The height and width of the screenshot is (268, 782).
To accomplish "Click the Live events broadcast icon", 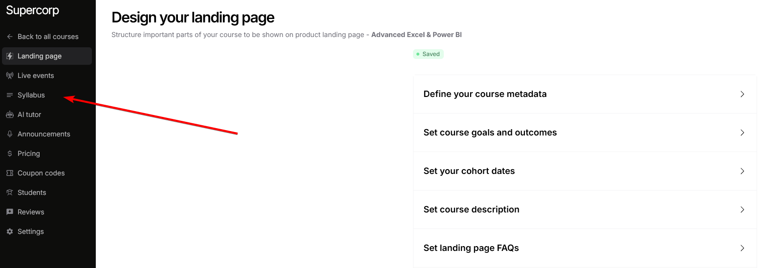I will [x=10, y=76].
